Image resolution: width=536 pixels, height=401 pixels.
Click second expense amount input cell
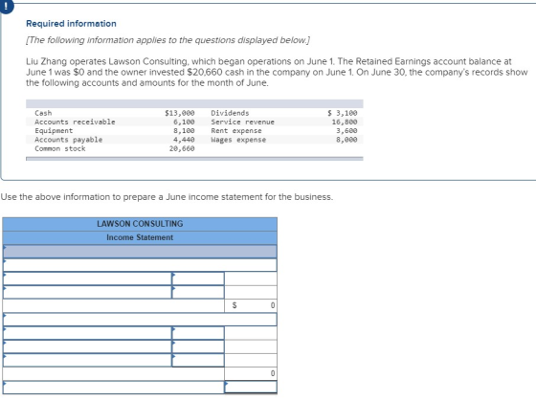[198, 346]
